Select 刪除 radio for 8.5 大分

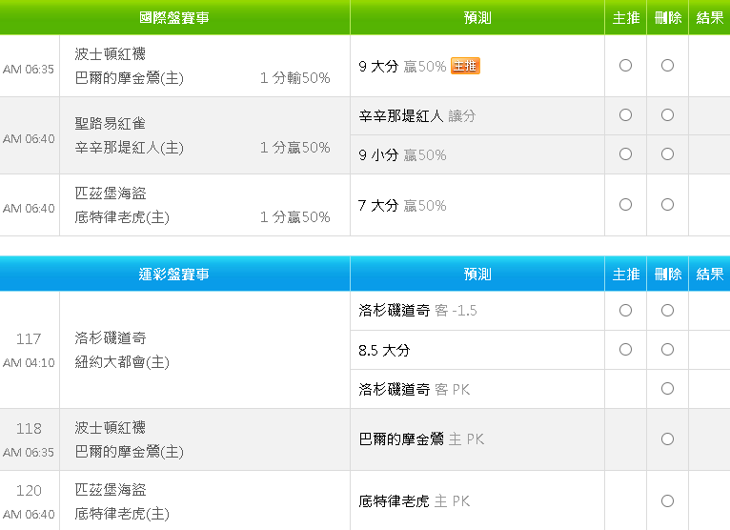pos(667,350)
